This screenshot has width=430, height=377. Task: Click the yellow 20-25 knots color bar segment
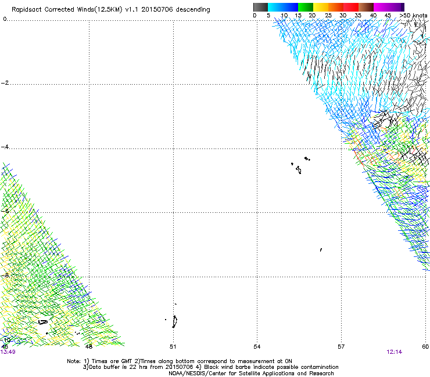(321, 7)
